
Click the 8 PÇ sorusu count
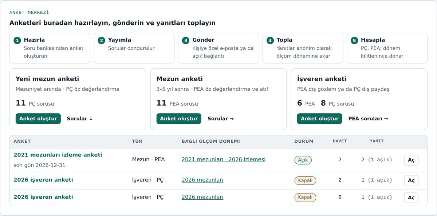[337, 103]
